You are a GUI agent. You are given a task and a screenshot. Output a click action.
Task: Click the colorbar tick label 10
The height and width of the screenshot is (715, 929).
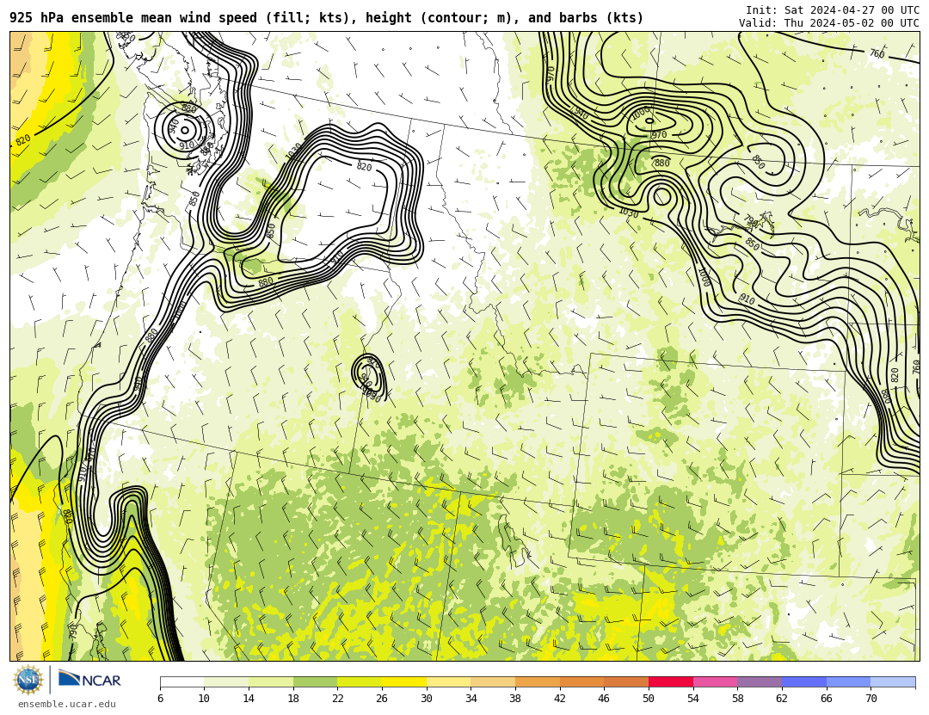[x=204, y=699]
